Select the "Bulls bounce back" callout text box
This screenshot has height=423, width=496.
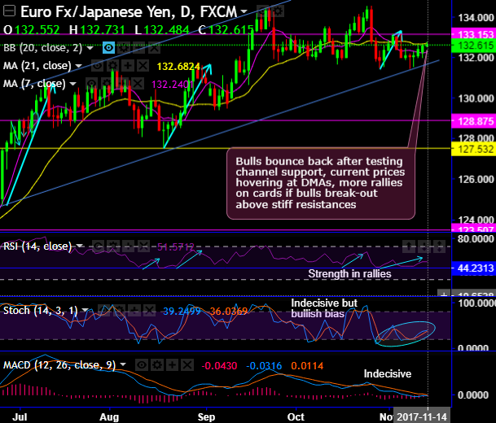coord(320,183)
